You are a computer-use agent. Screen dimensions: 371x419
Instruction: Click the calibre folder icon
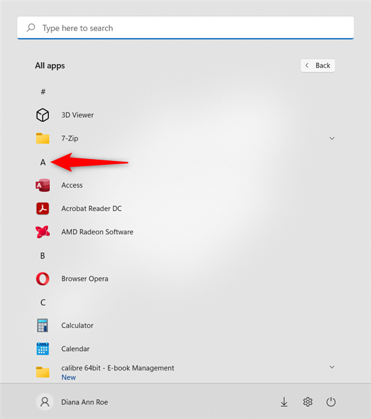[43, 372]
